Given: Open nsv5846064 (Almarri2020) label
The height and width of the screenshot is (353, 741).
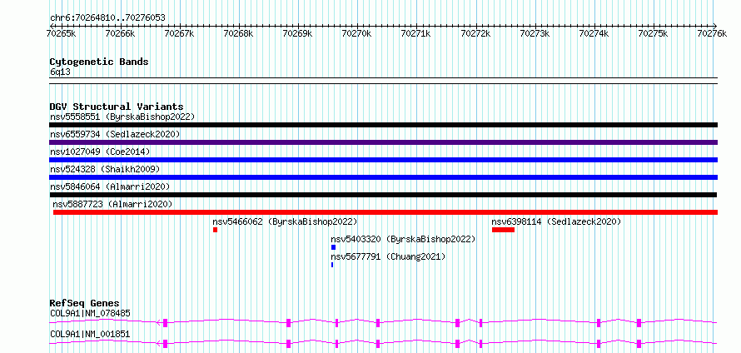Looking at the screenshot, I should coord(110,186).
